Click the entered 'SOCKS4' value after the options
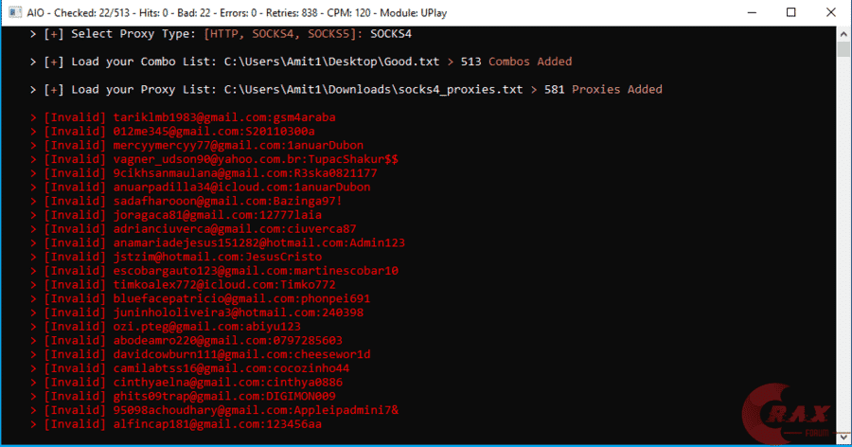 point(391,34)
